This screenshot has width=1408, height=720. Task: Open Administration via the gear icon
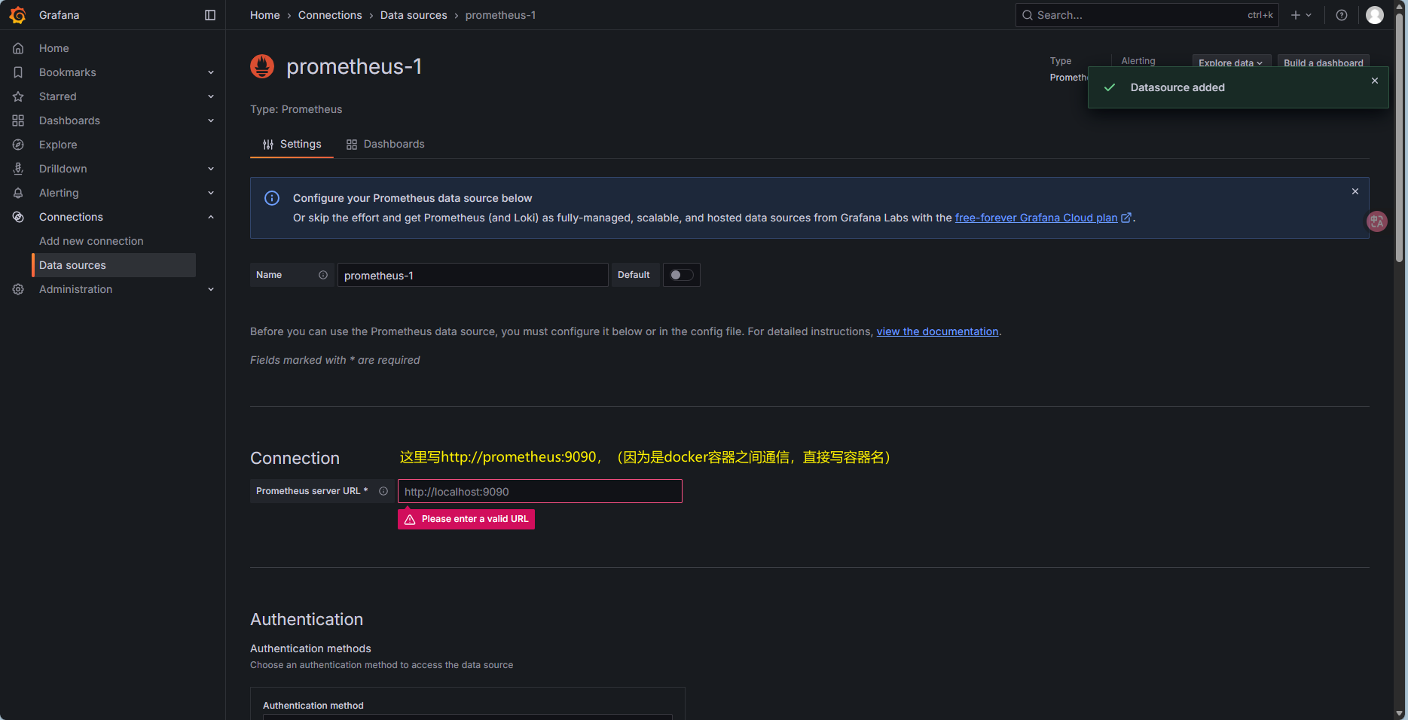[x=18, y=289]
